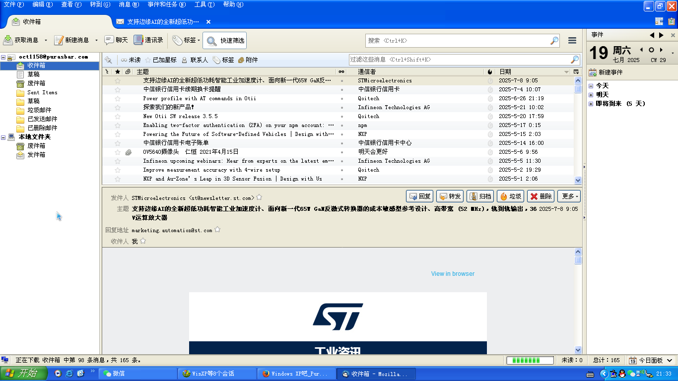Sort by the Date (日期) column header

click(x=534, y=72)
